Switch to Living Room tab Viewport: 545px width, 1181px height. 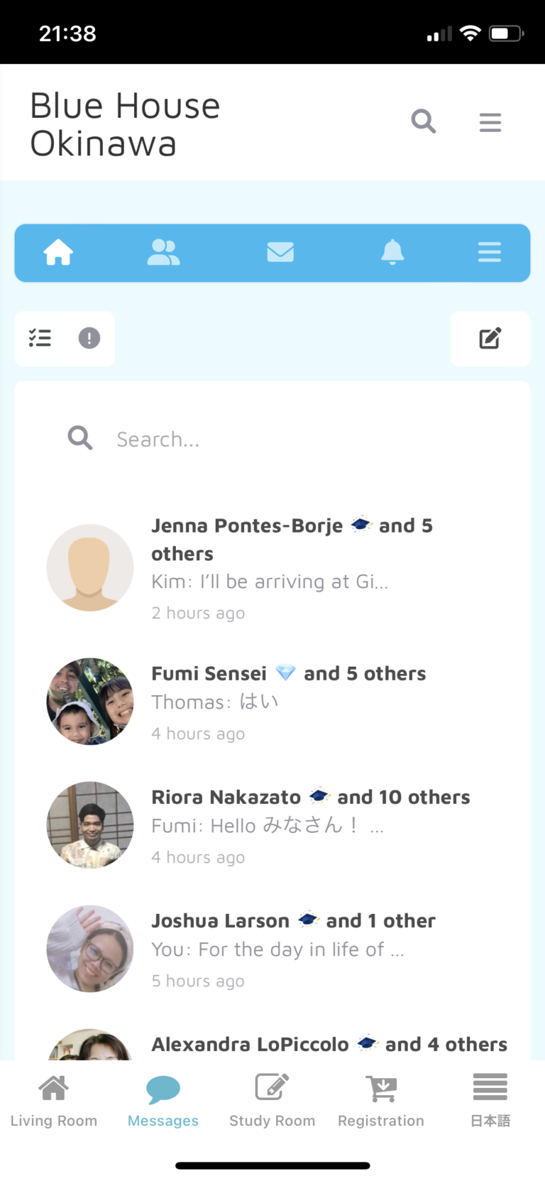tap(54, 1099)
